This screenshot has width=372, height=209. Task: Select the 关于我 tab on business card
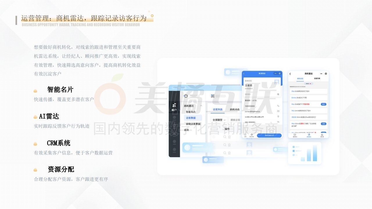(x=255, y=101)
